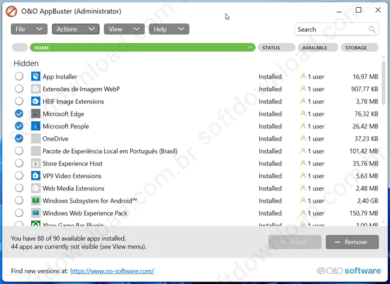Select the HEIF Image Extensions checkbox

[19, 101]
